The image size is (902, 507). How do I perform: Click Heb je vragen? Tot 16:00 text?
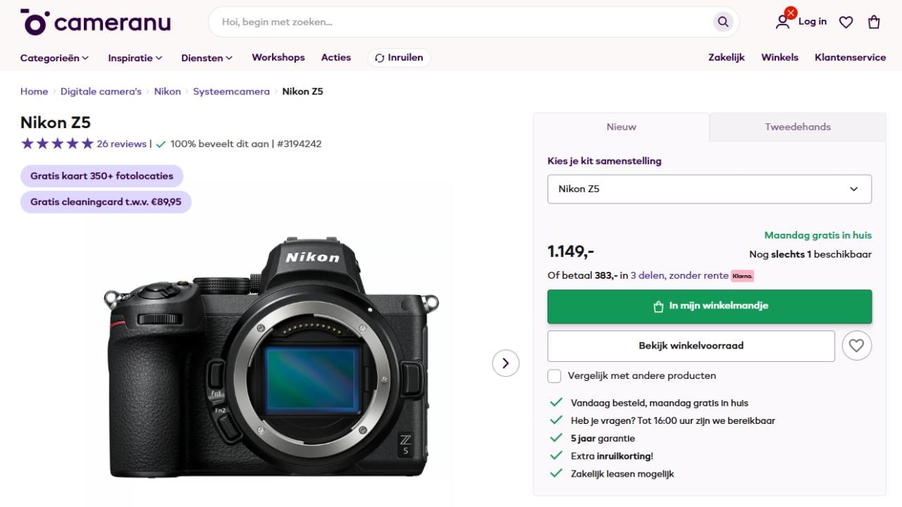click(x=673, y=421)
